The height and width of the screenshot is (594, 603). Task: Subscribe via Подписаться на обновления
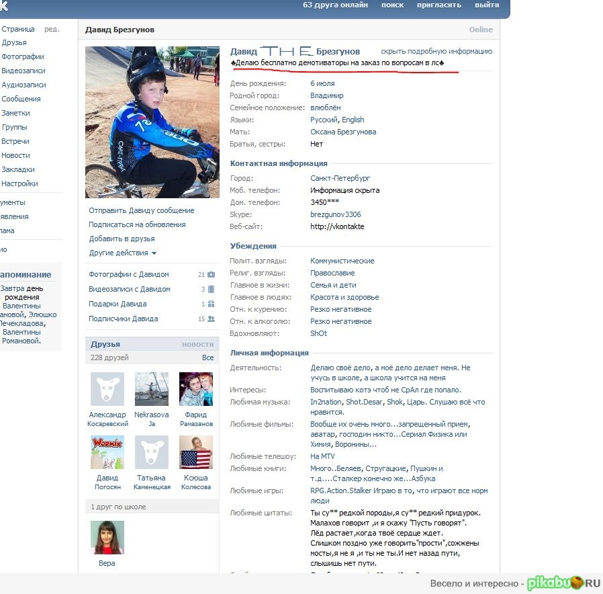tap(137, 224)
